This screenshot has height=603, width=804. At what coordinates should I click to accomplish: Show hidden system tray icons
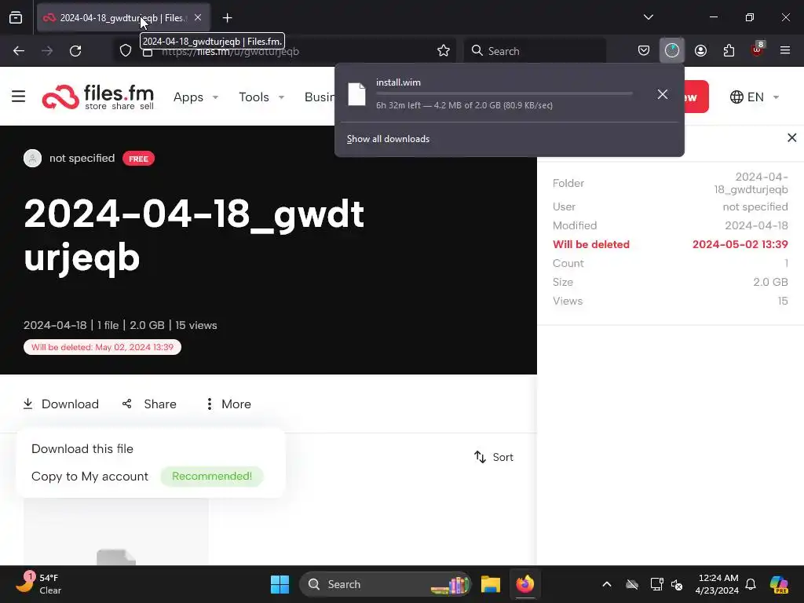607,584
